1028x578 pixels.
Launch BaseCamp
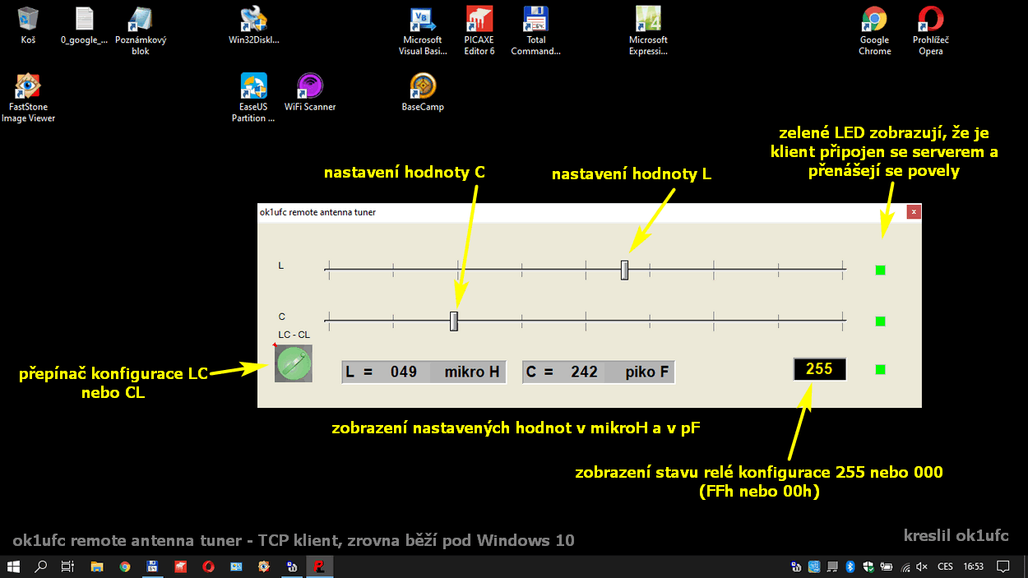tap(423, 86)
